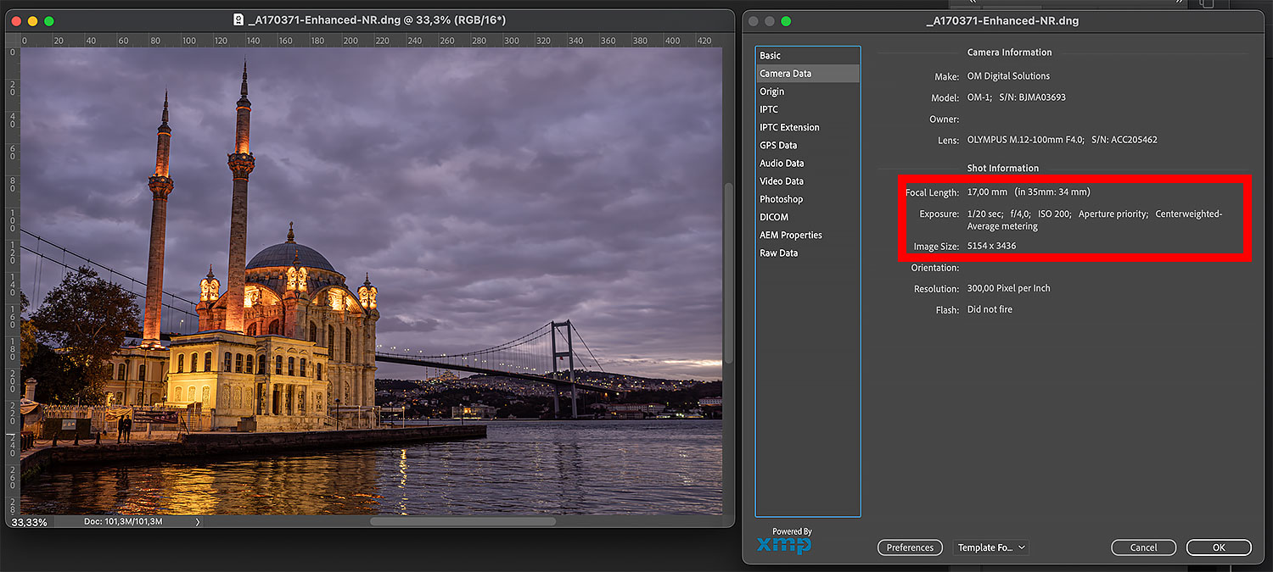Switch to the Origin section
The height and width of the screenshot is (572, 1273).
point(772,92)
